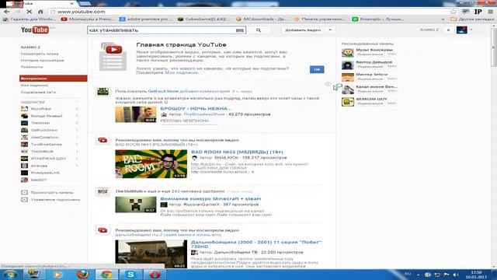Screen dimensions: 497x280
Task: Bookmark this page with the star icon
Action: 454,12
